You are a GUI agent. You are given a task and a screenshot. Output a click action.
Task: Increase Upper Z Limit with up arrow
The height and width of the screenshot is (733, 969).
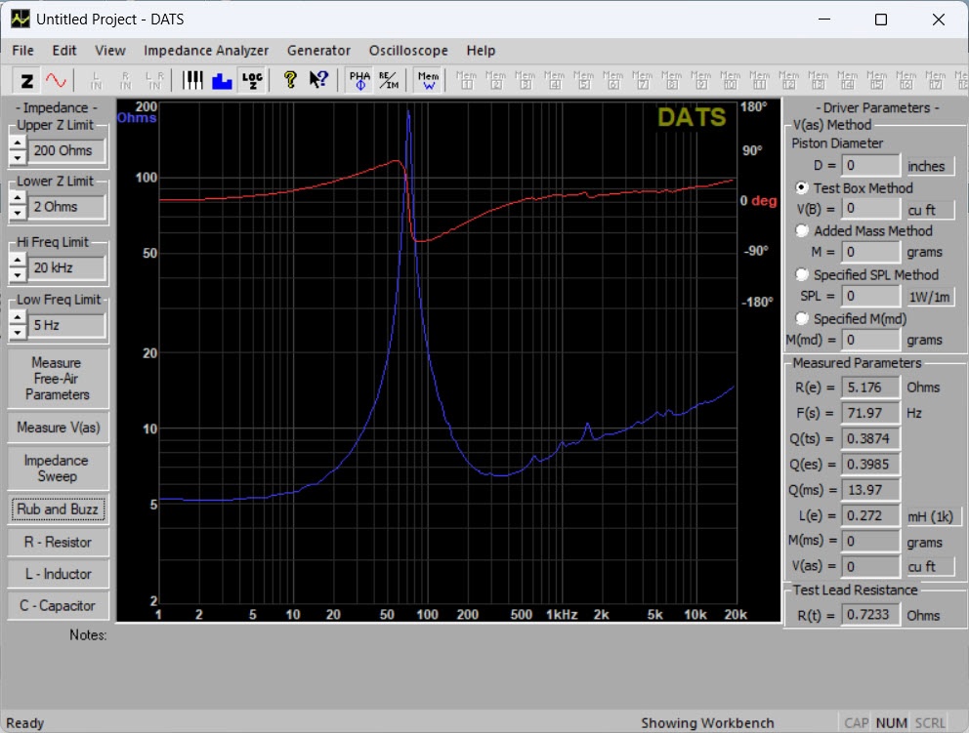17,143
